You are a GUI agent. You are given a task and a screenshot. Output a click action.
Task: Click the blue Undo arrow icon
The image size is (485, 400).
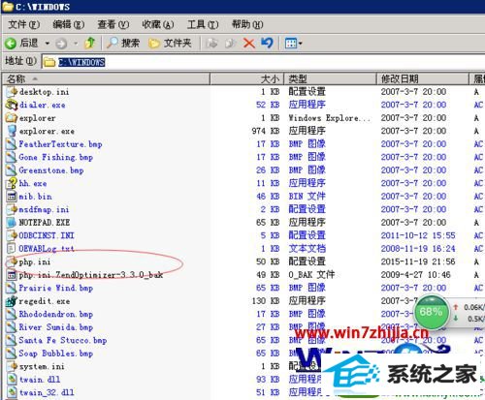pos(267,43)
